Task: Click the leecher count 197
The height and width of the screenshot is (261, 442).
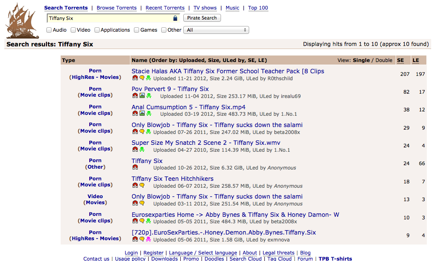Action: [420, 74]
